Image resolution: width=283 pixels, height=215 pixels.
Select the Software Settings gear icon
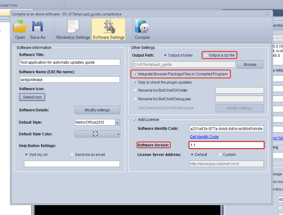click(x=109, y=27)
